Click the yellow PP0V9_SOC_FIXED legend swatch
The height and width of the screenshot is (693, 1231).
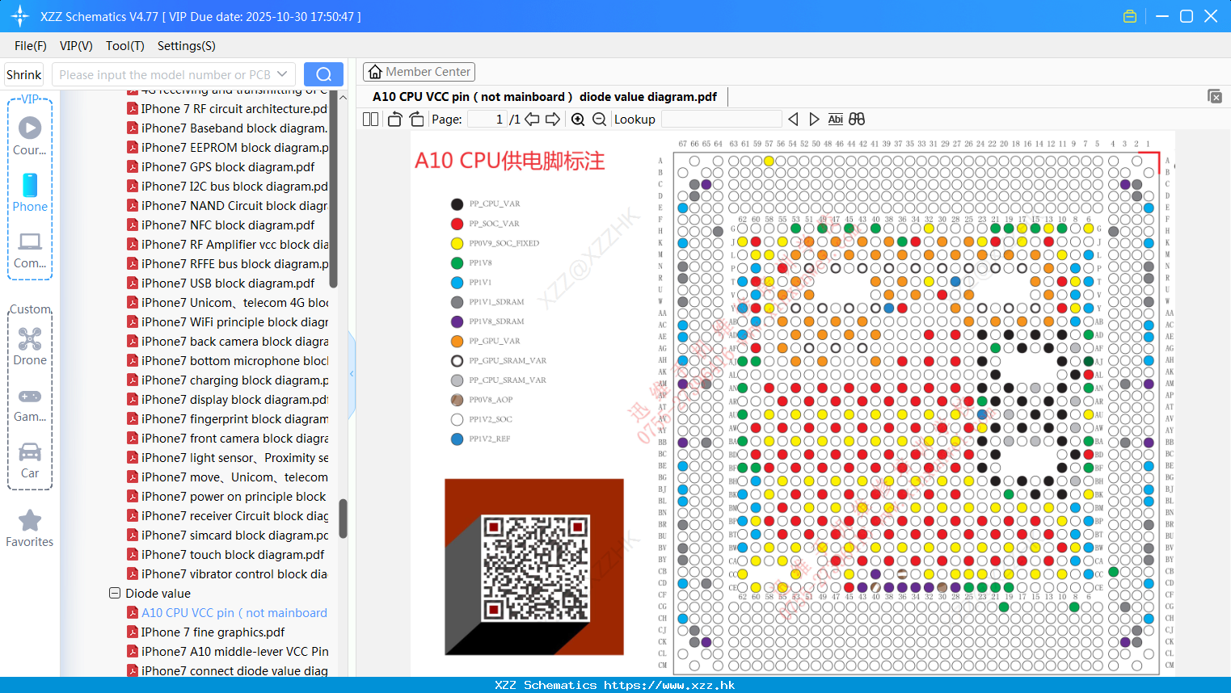tap(457, 243)
